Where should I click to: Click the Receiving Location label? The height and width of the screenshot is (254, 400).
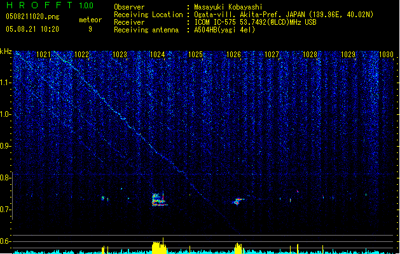[x=148, y=15]
